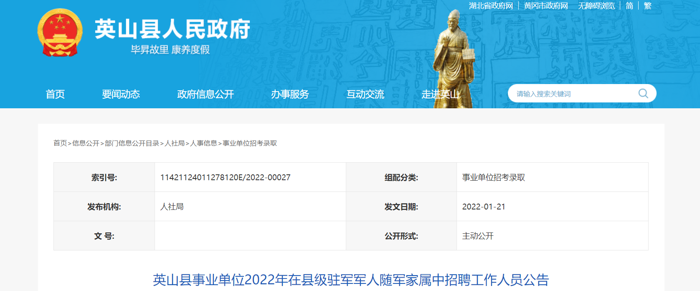Go to 首页 in breadcrumb
The image size is (700, 291).
(60, 143)
